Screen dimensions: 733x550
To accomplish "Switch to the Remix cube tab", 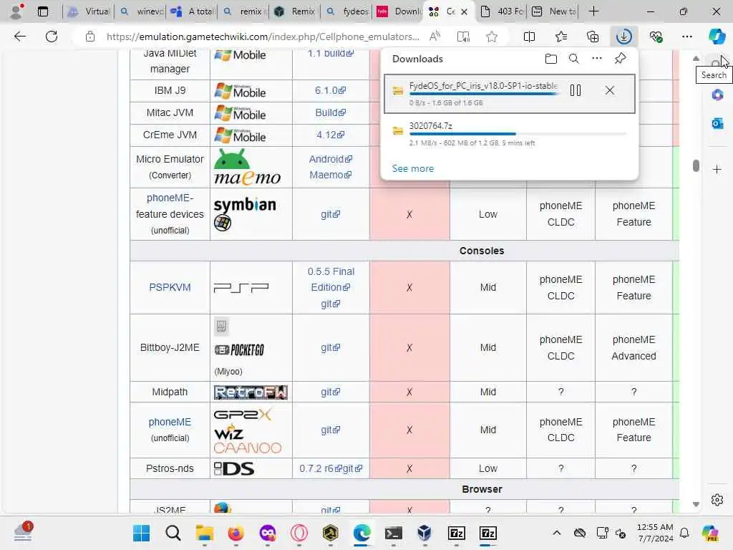I will [296, 11].
